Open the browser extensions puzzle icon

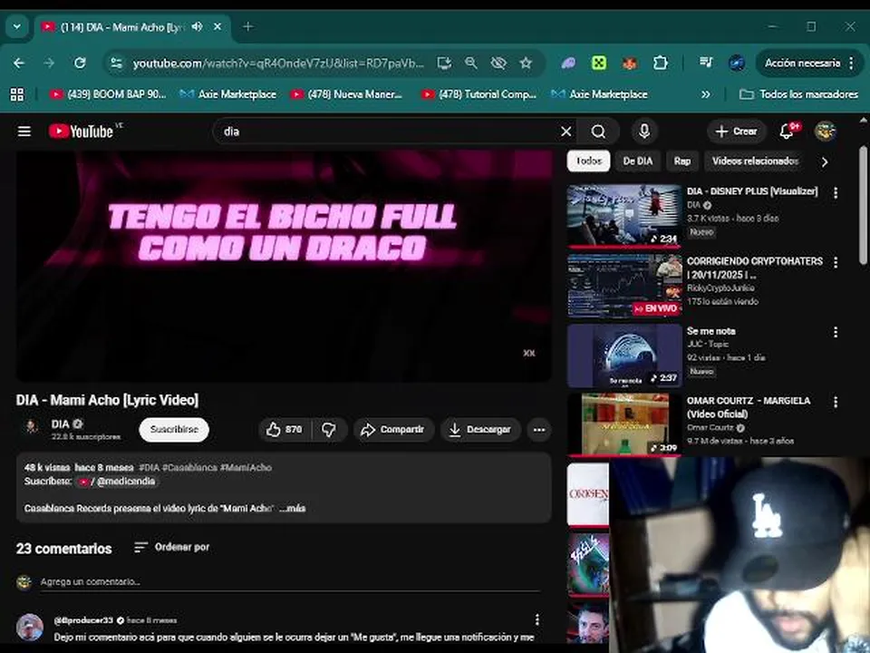(660, 63)
